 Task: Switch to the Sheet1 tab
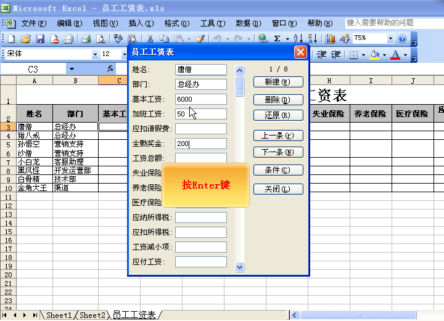click(59, 315)
